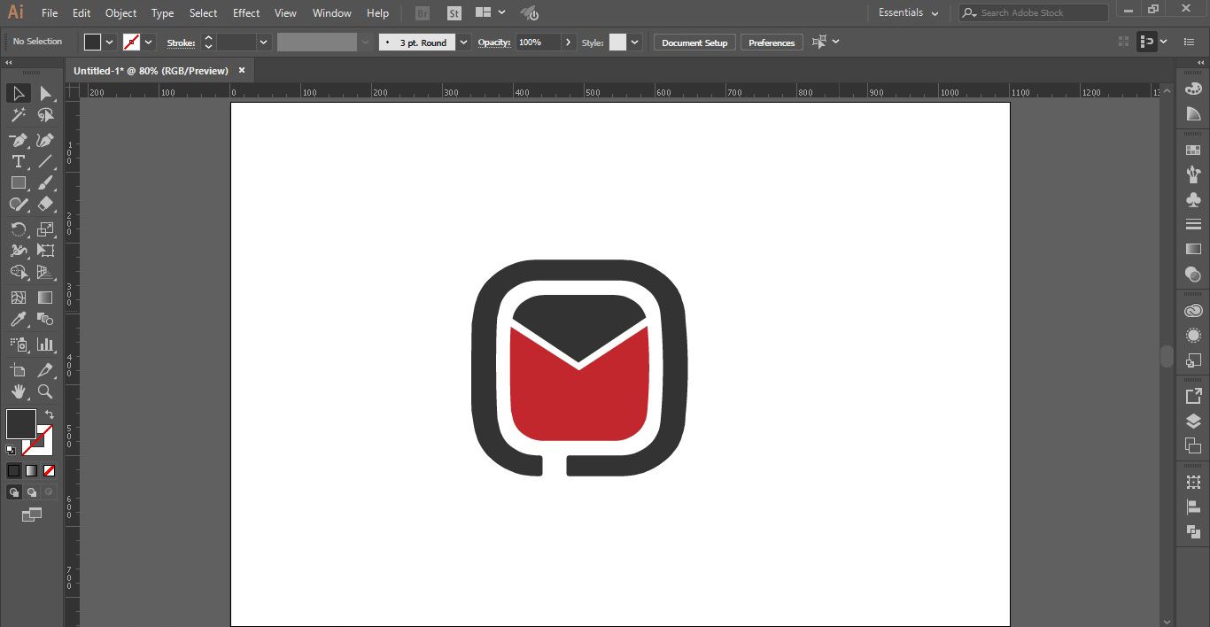Choose the Eyedropper tool

[18, 320]
